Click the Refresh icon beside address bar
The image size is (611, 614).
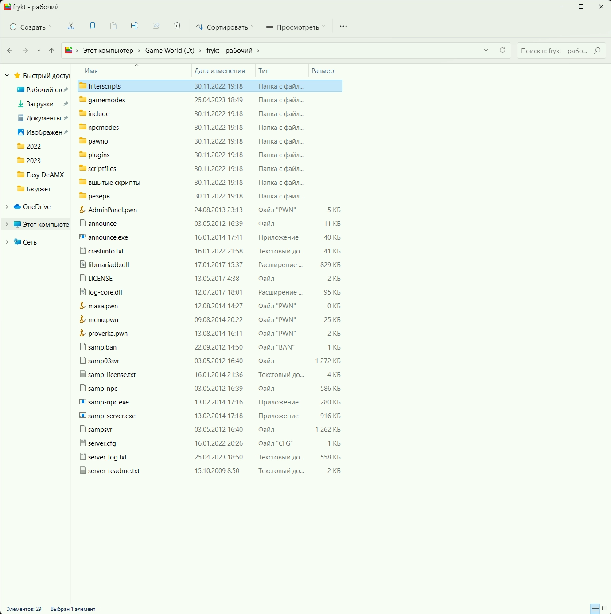[502, 51]
